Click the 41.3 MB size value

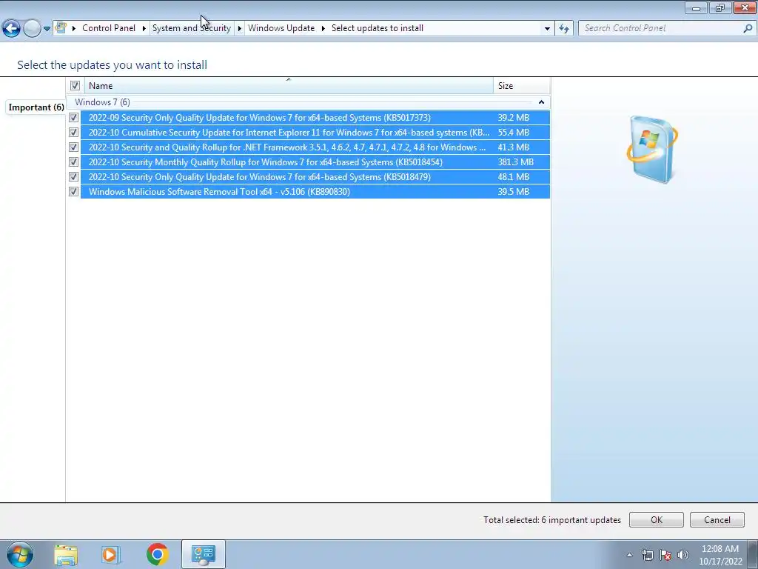(x=514, y=147)
